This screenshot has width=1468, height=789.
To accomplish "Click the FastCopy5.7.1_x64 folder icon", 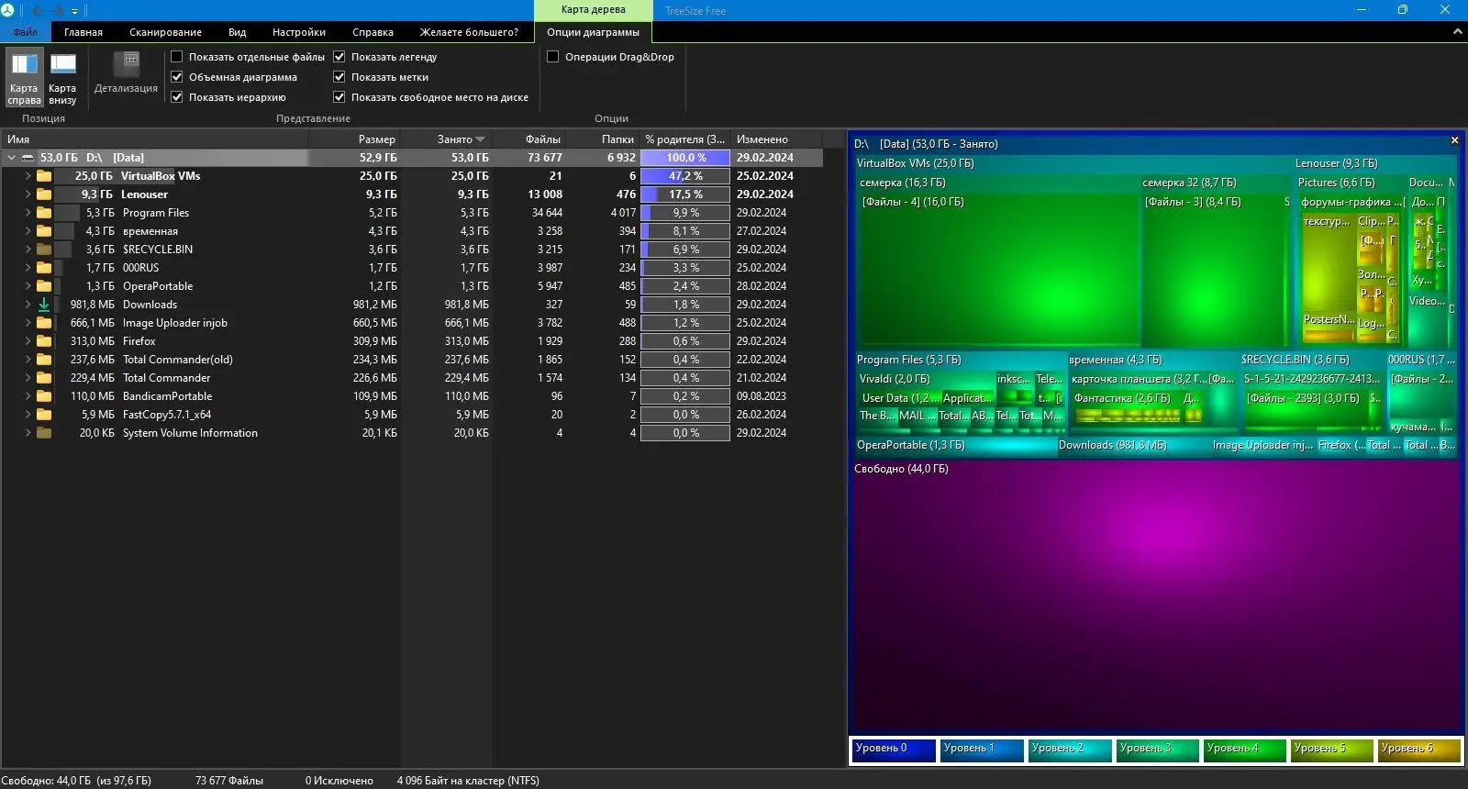I will 44,415.
